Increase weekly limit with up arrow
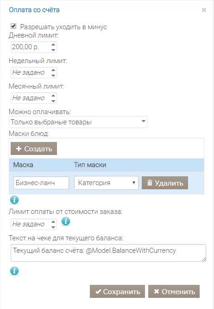This screenshot has width=214, height=309. [53, 70]
